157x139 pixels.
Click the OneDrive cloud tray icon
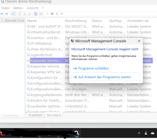tap(153, 133)
